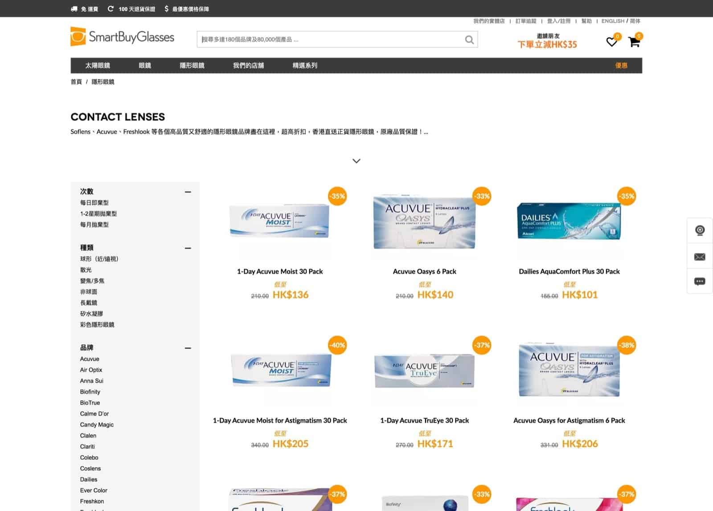Click the SmartBuyGlasses logo
Image resolution: width=713 pixels, height=511 pixels.
[122, 37]
